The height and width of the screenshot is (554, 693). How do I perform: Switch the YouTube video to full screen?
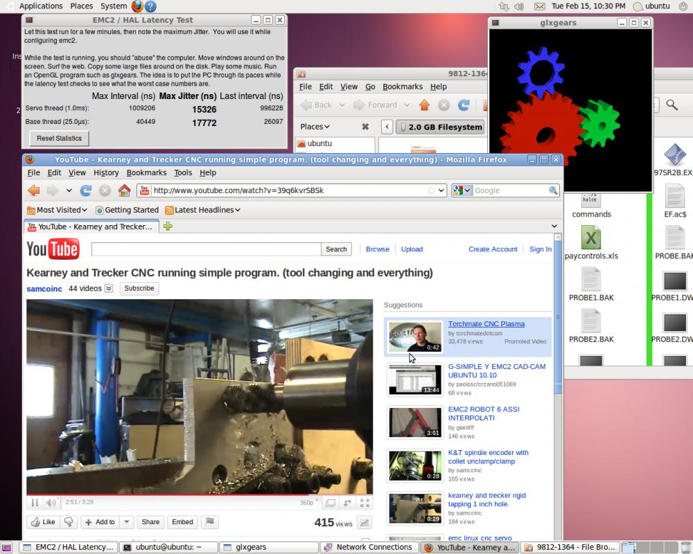click(x=365, y=502)
